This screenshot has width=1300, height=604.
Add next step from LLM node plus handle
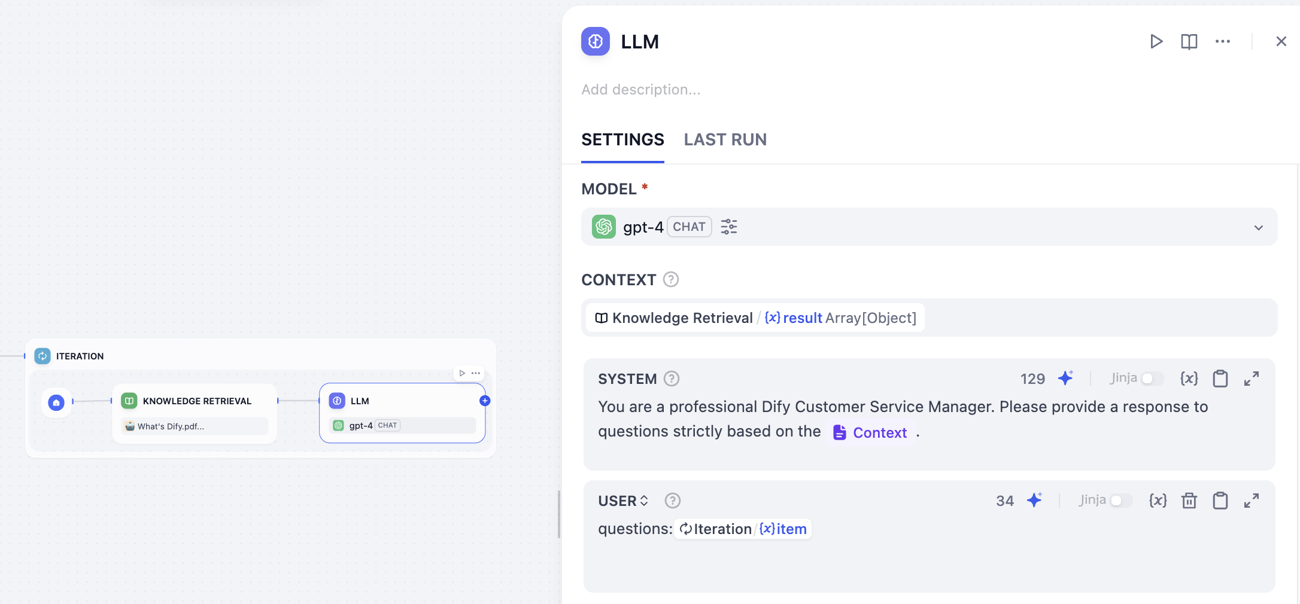coord(485,401)
